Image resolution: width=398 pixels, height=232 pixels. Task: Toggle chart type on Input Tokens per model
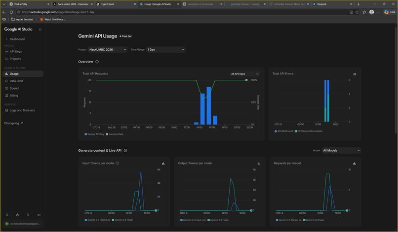coord(163,164)
